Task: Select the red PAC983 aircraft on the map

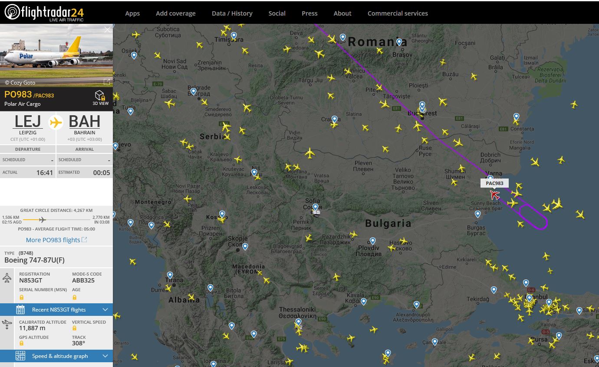Action: [494, 195]
